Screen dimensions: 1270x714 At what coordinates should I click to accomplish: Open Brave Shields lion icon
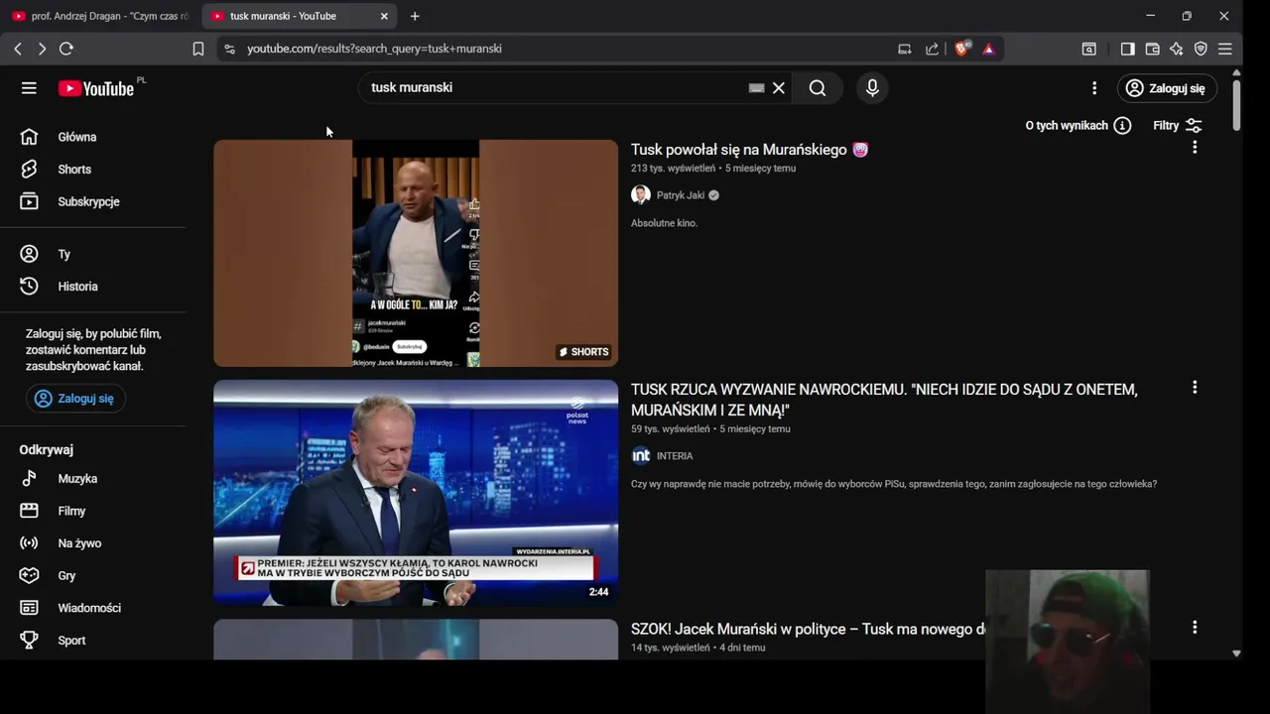[x=961, y=49]
